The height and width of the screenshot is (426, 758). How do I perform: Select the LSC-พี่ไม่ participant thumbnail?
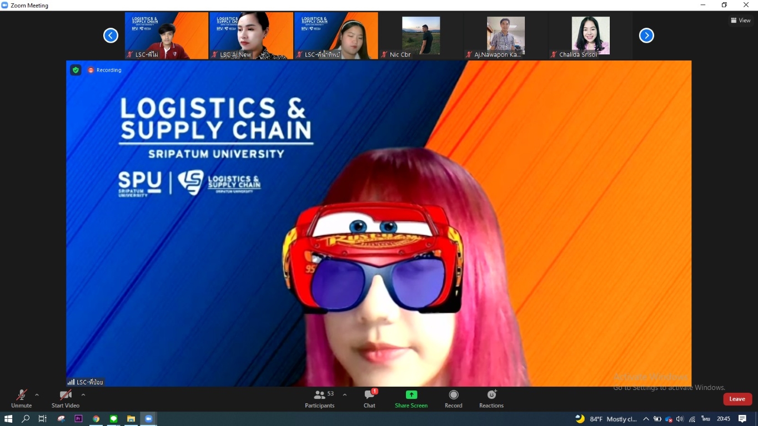[167, 35]
